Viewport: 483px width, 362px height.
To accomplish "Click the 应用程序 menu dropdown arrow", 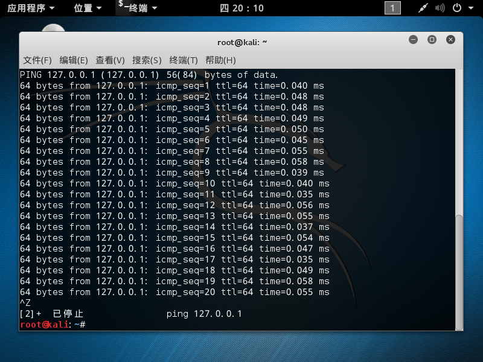I will 52,8.
